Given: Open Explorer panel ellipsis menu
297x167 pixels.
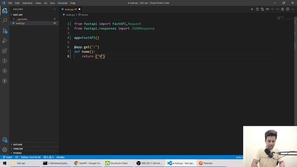Looking at the screenshot, I should tap(54, 9).
